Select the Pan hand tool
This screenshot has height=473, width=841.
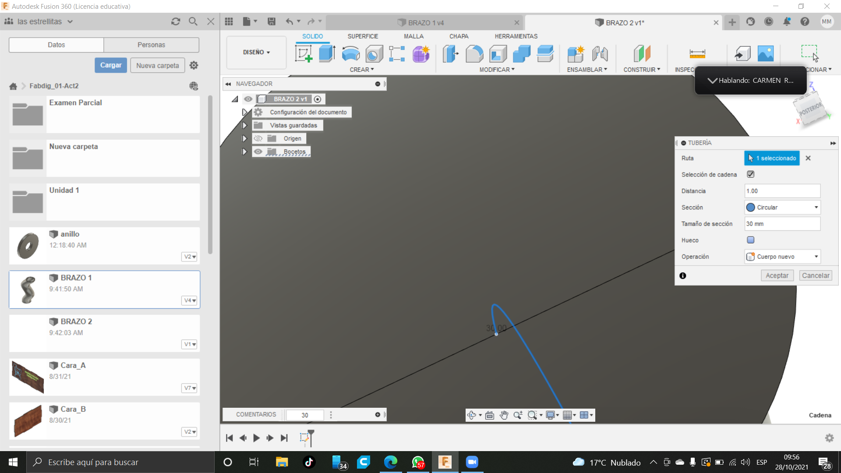click(x=504, y=415)
